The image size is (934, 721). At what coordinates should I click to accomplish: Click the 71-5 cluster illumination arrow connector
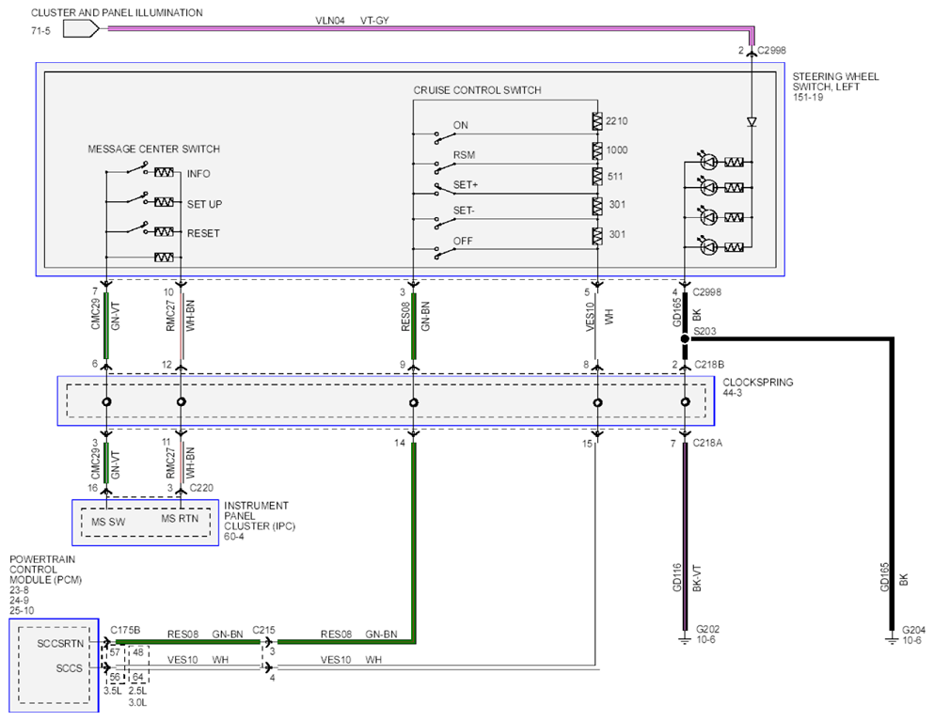point(81,28)
